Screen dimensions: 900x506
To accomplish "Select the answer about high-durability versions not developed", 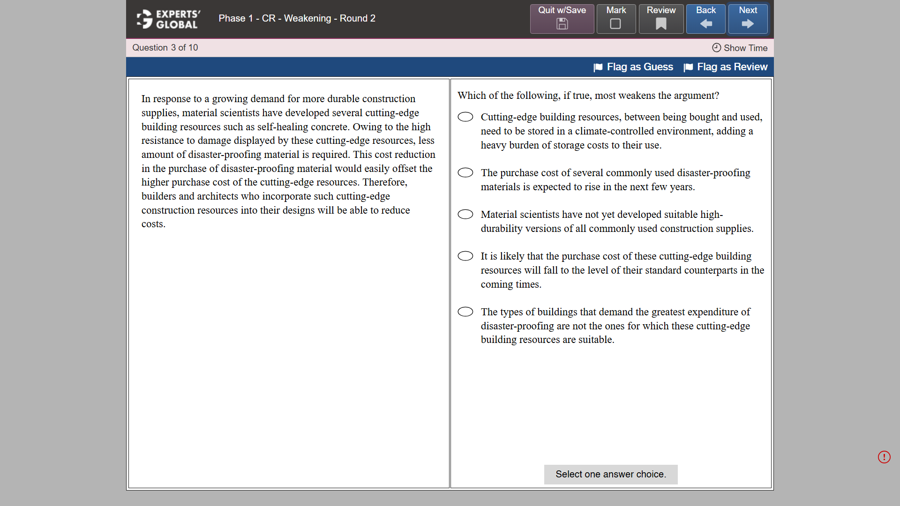I will tap(465, 214).
